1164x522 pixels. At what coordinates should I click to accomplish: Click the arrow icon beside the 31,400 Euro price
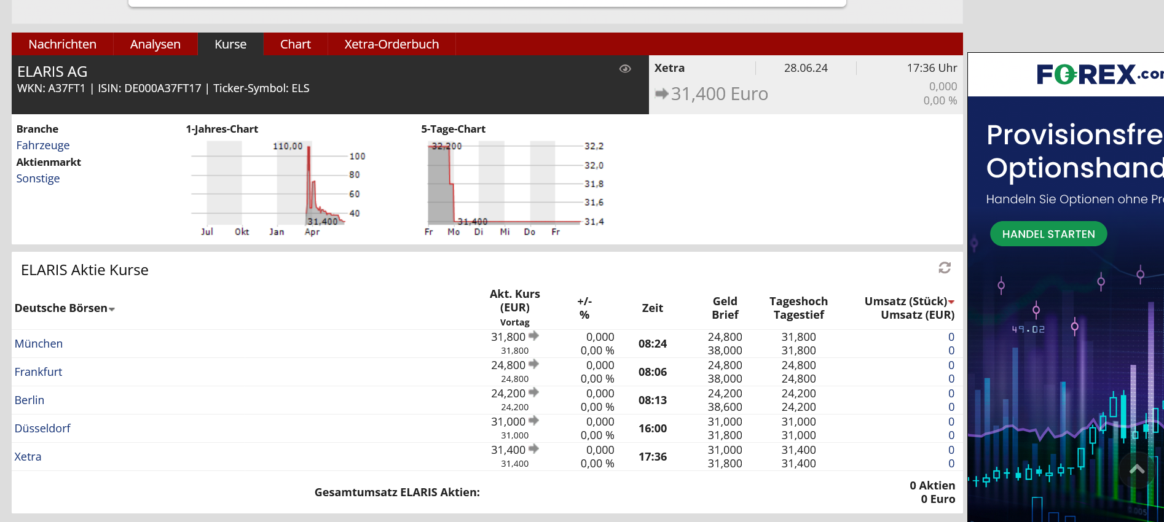point(661,94)
